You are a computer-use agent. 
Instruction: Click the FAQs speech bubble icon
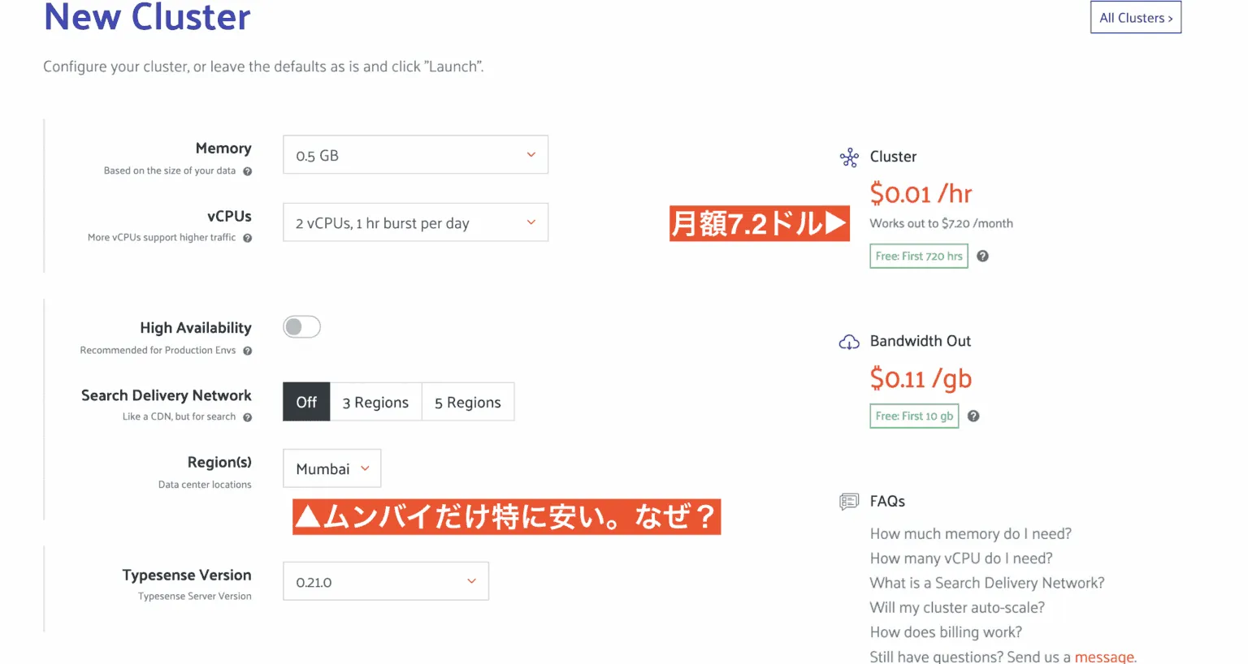(849, 502)
